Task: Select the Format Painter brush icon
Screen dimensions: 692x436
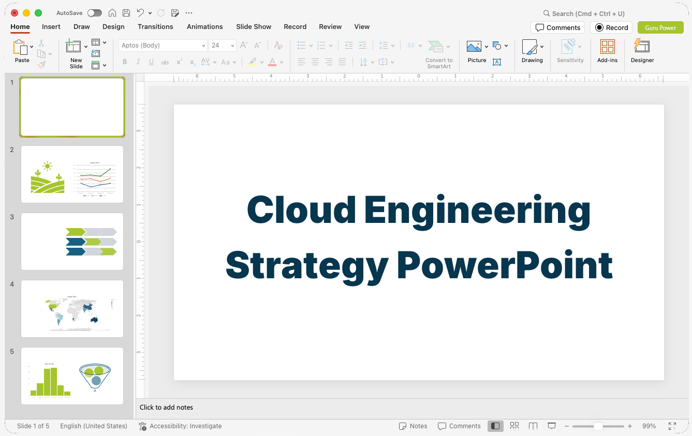Action: pos(41,65)
